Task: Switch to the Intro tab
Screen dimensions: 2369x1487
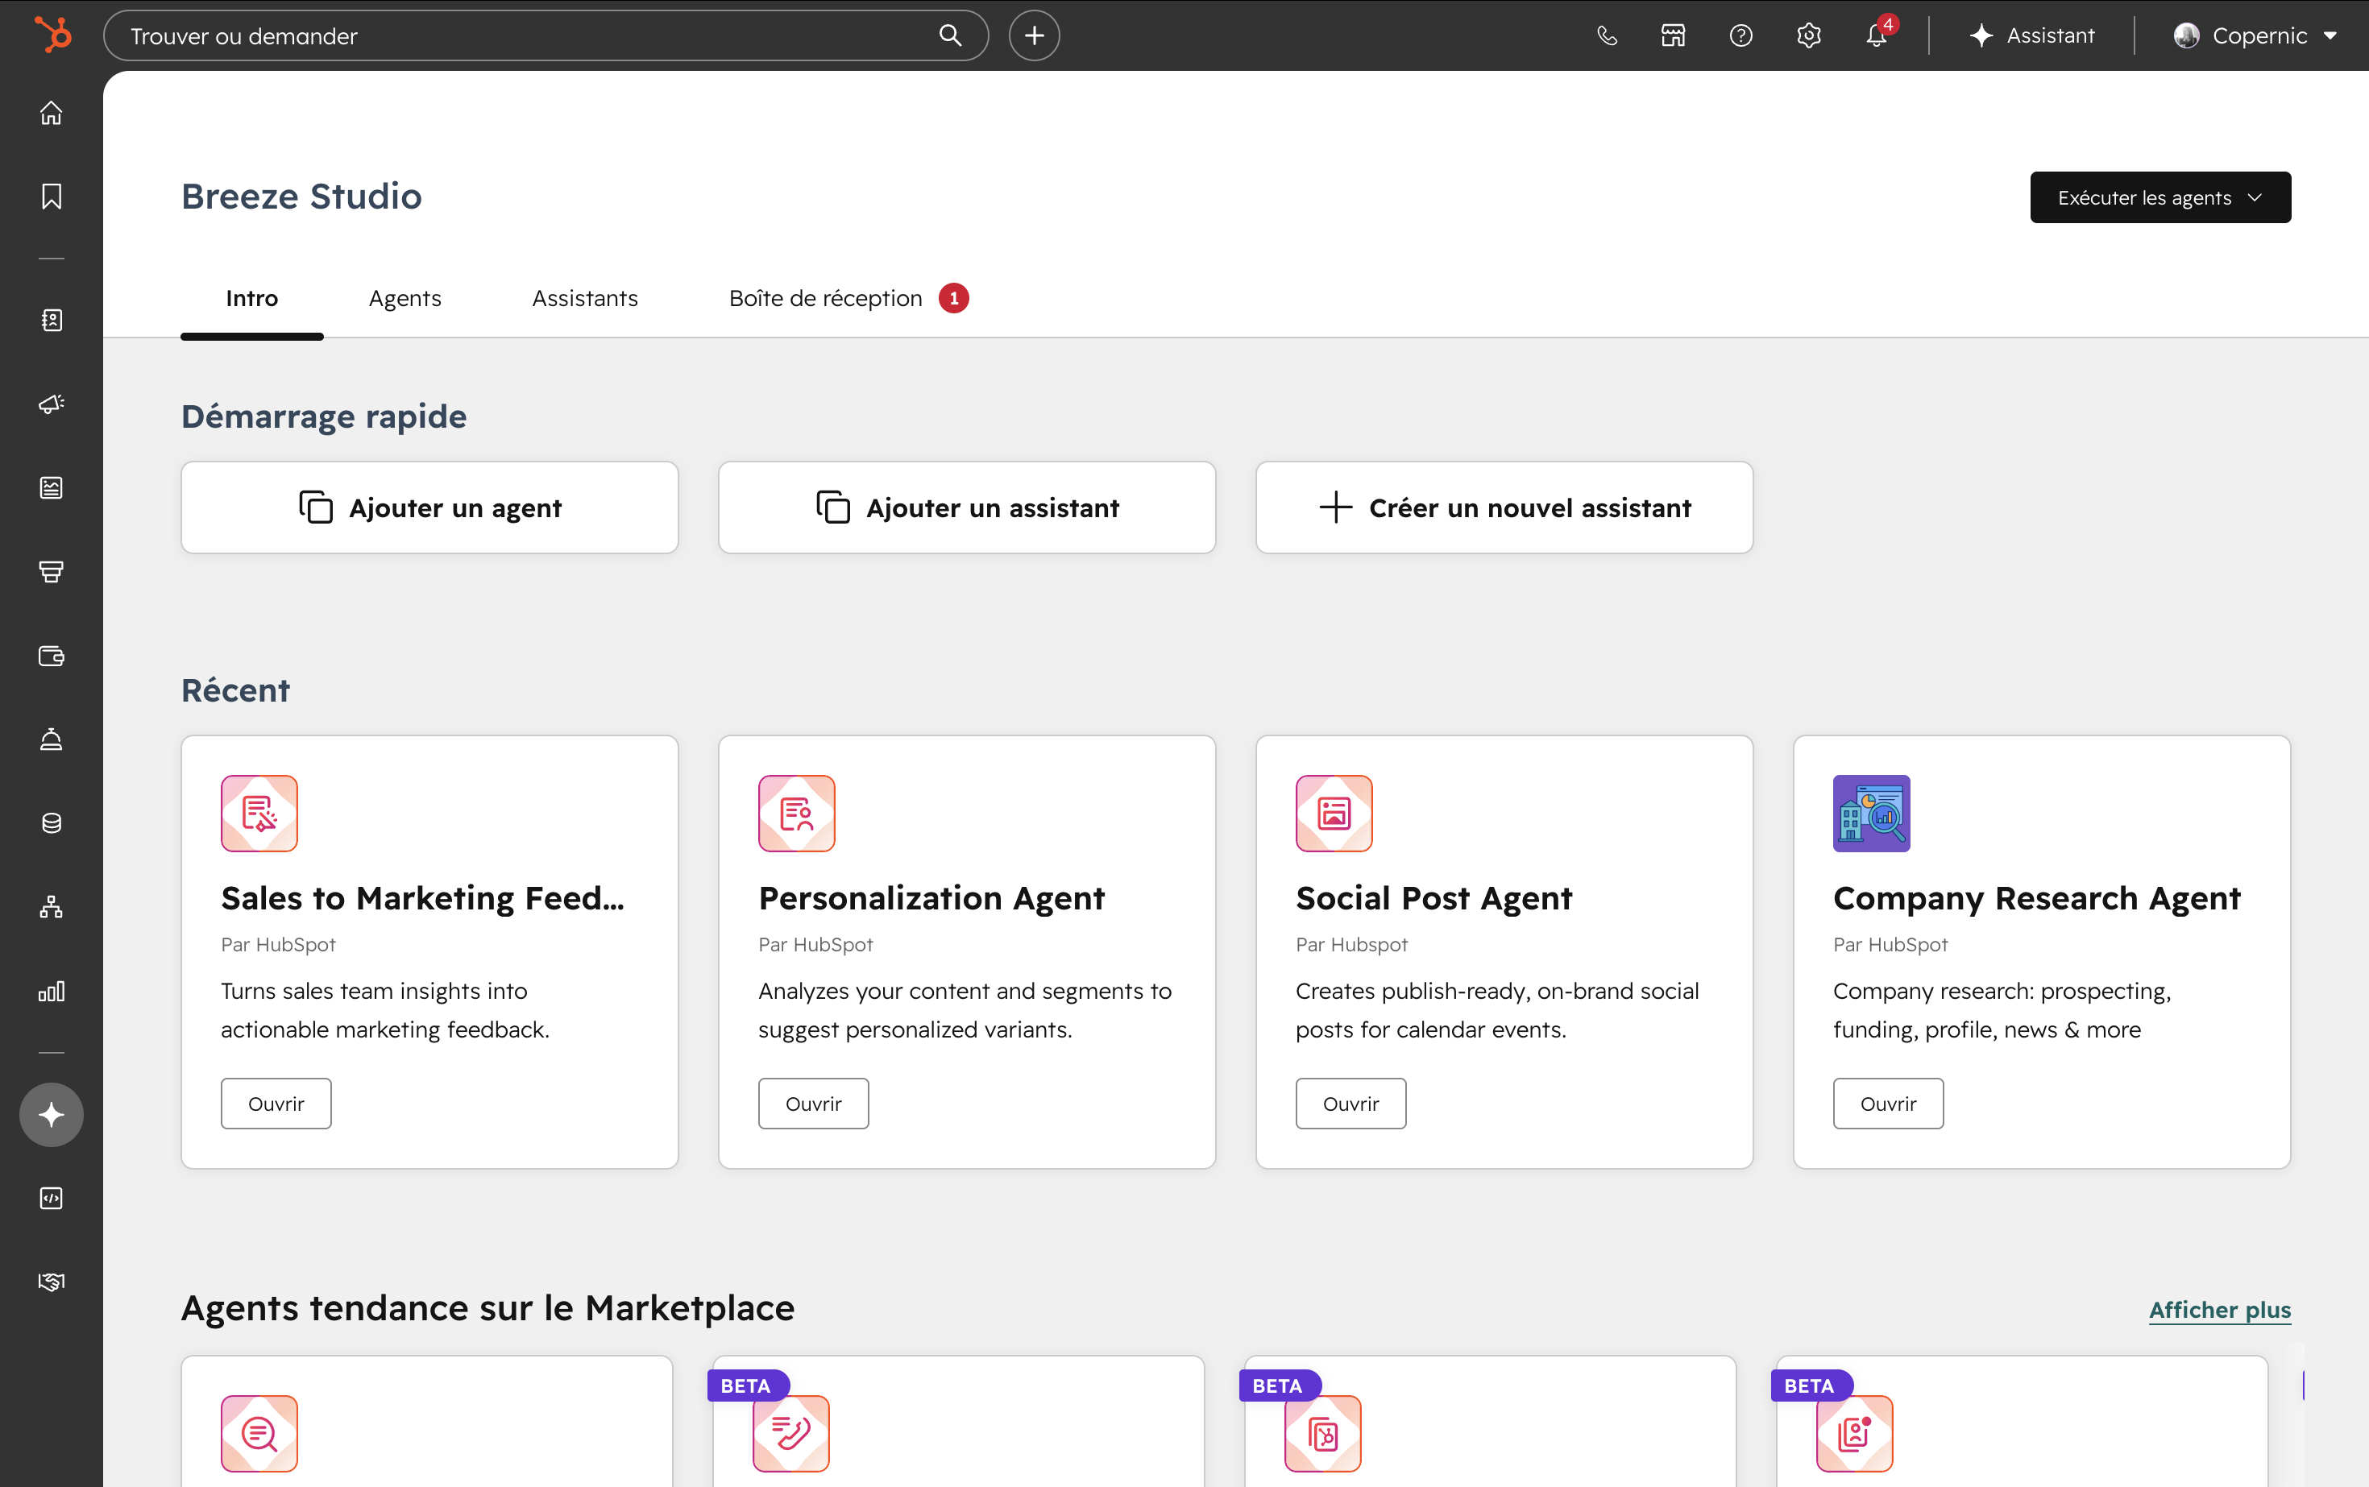Action: [x=252, y=298]
